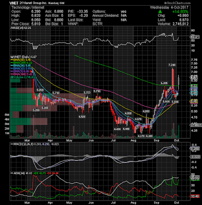Click the 4.25 price axis label
The width and height of the screenshot is (202, 205).
[194, 130]
